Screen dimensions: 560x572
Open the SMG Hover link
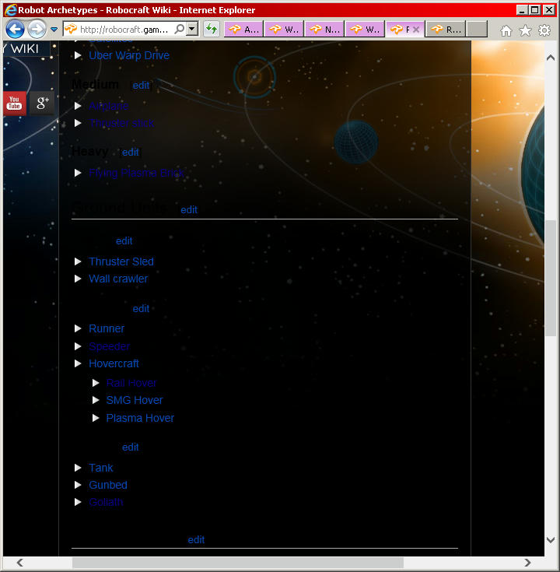(x=134, y=400)
